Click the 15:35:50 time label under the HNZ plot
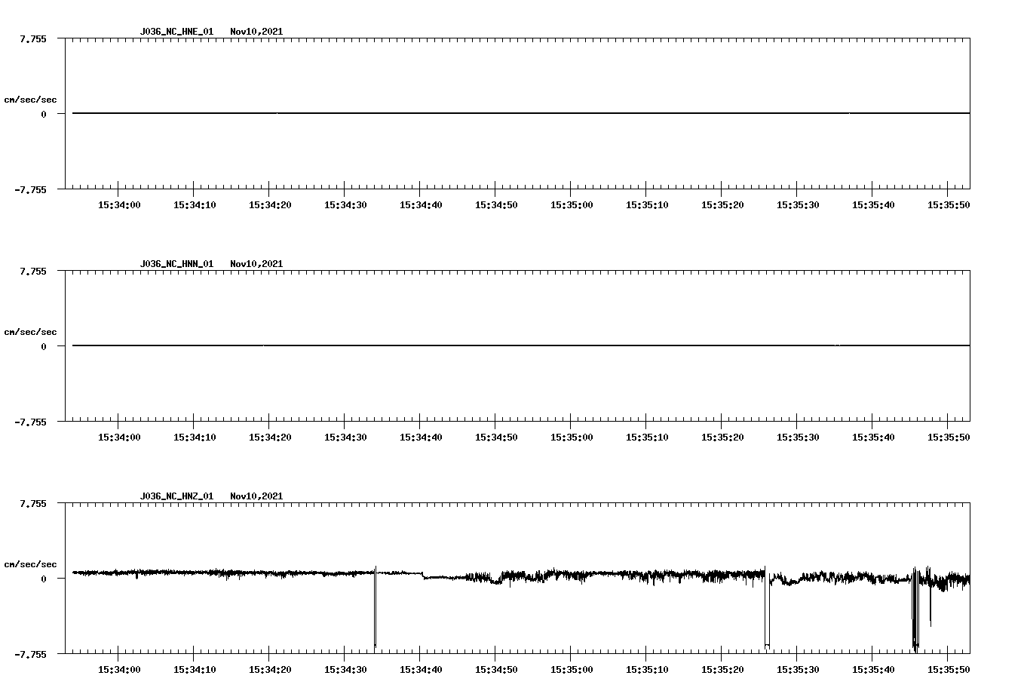Viewport: 1024px width, 697px height. 949,669
